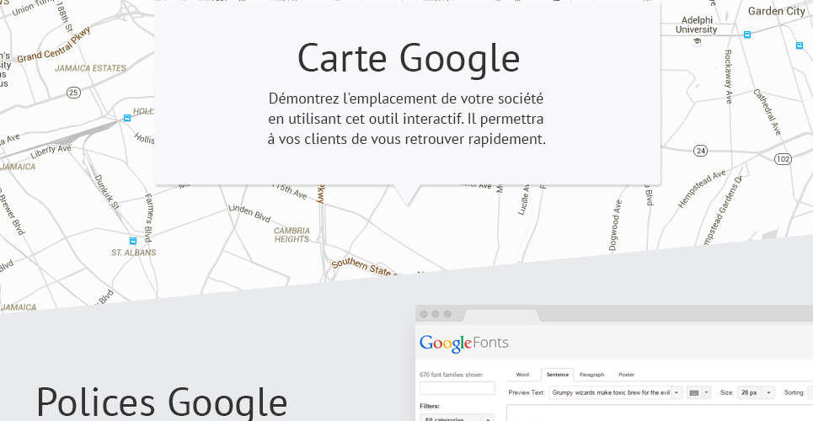The width and height of the screenshot is (813, 421).
Task: Click the keyboard icon next to preview text
Action: 693,393
